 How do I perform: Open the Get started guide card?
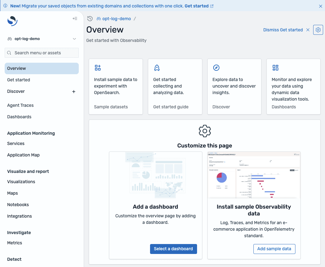point(175,87)
